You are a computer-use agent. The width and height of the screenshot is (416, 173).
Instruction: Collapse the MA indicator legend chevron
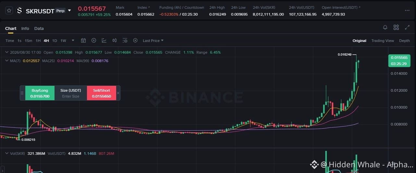point(7,60)
